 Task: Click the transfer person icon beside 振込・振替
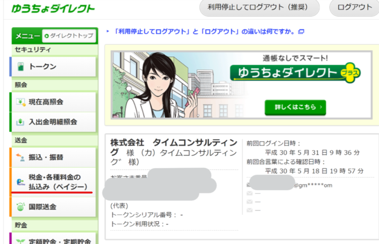(x=21, y=158)
